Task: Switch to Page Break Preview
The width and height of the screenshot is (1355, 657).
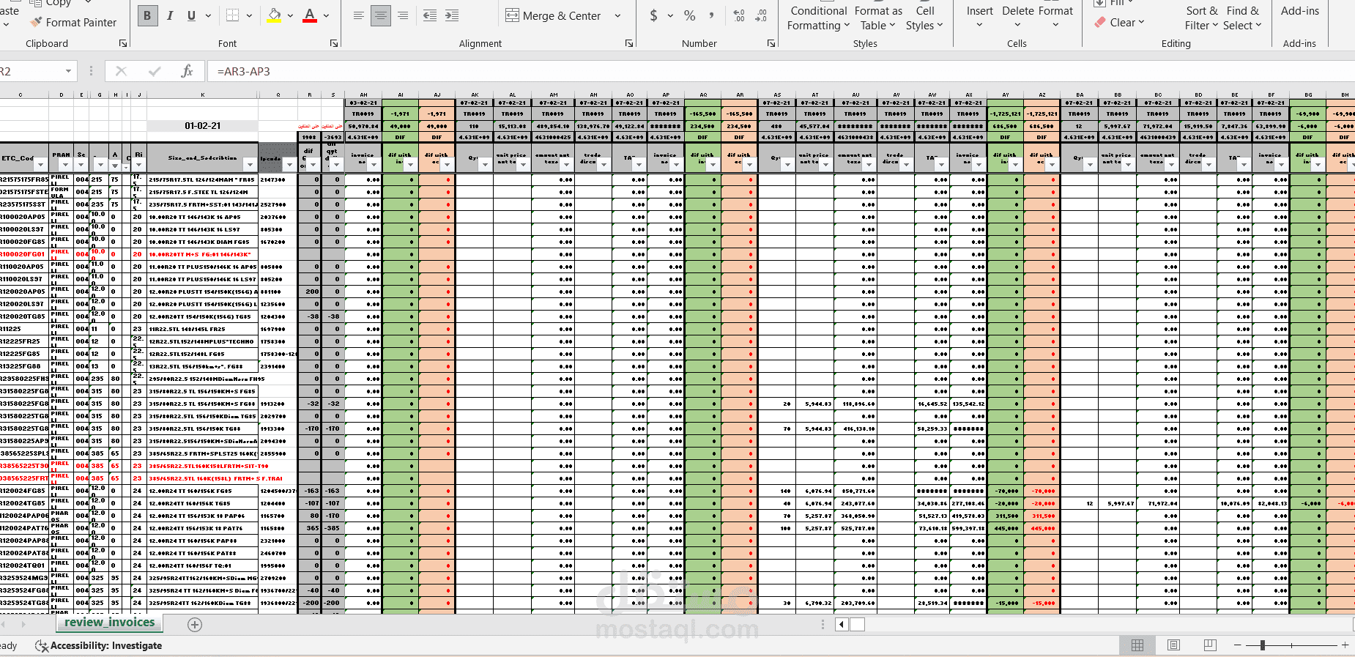Action: tap(1210, 645)
